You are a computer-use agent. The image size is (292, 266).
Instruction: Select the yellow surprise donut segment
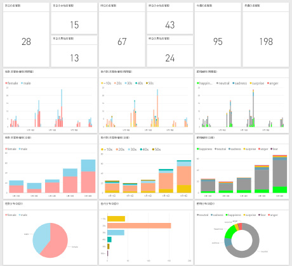(x=237, y=227)
